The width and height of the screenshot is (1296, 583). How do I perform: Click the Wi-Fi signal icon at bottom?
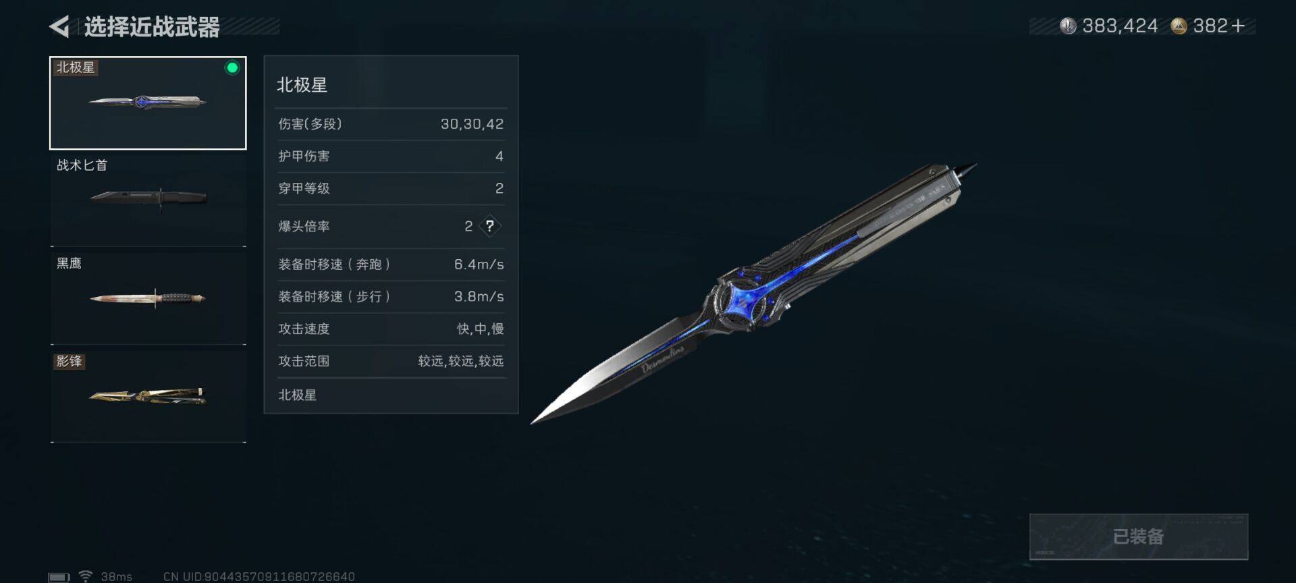pos(86,576)
